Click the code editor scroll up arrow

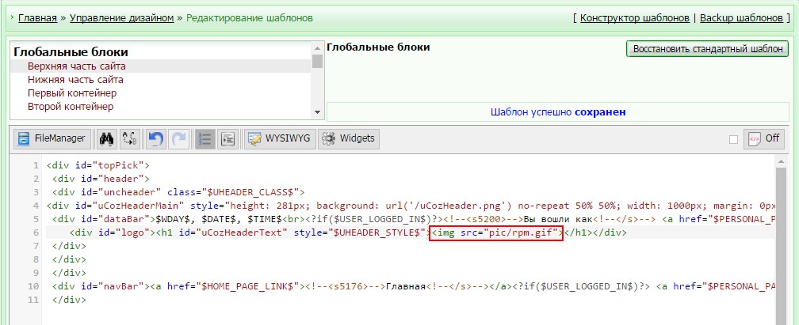pyautogui.click(x=780, y=161)
